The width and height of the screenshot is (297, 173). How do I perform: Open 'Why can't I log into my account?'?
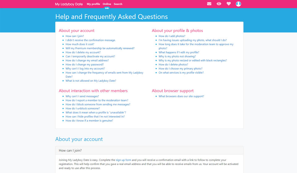(x=85, y=69)
